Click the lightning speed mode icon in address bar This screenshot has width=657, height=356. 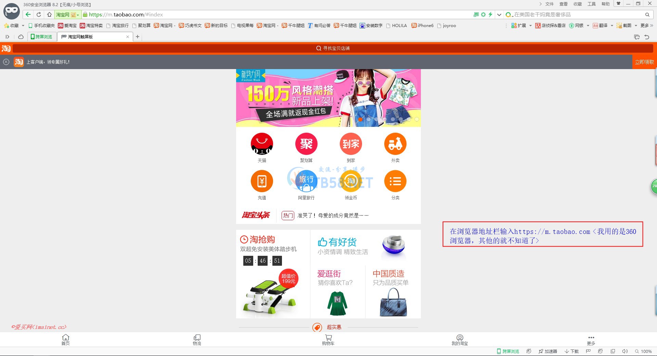click(x=490, y=14)
